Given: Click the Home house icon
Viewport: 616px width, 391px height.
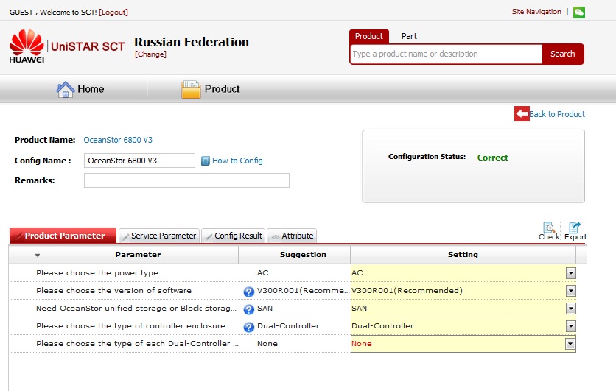Looking at the screenshot, I should tap(66, 89).
